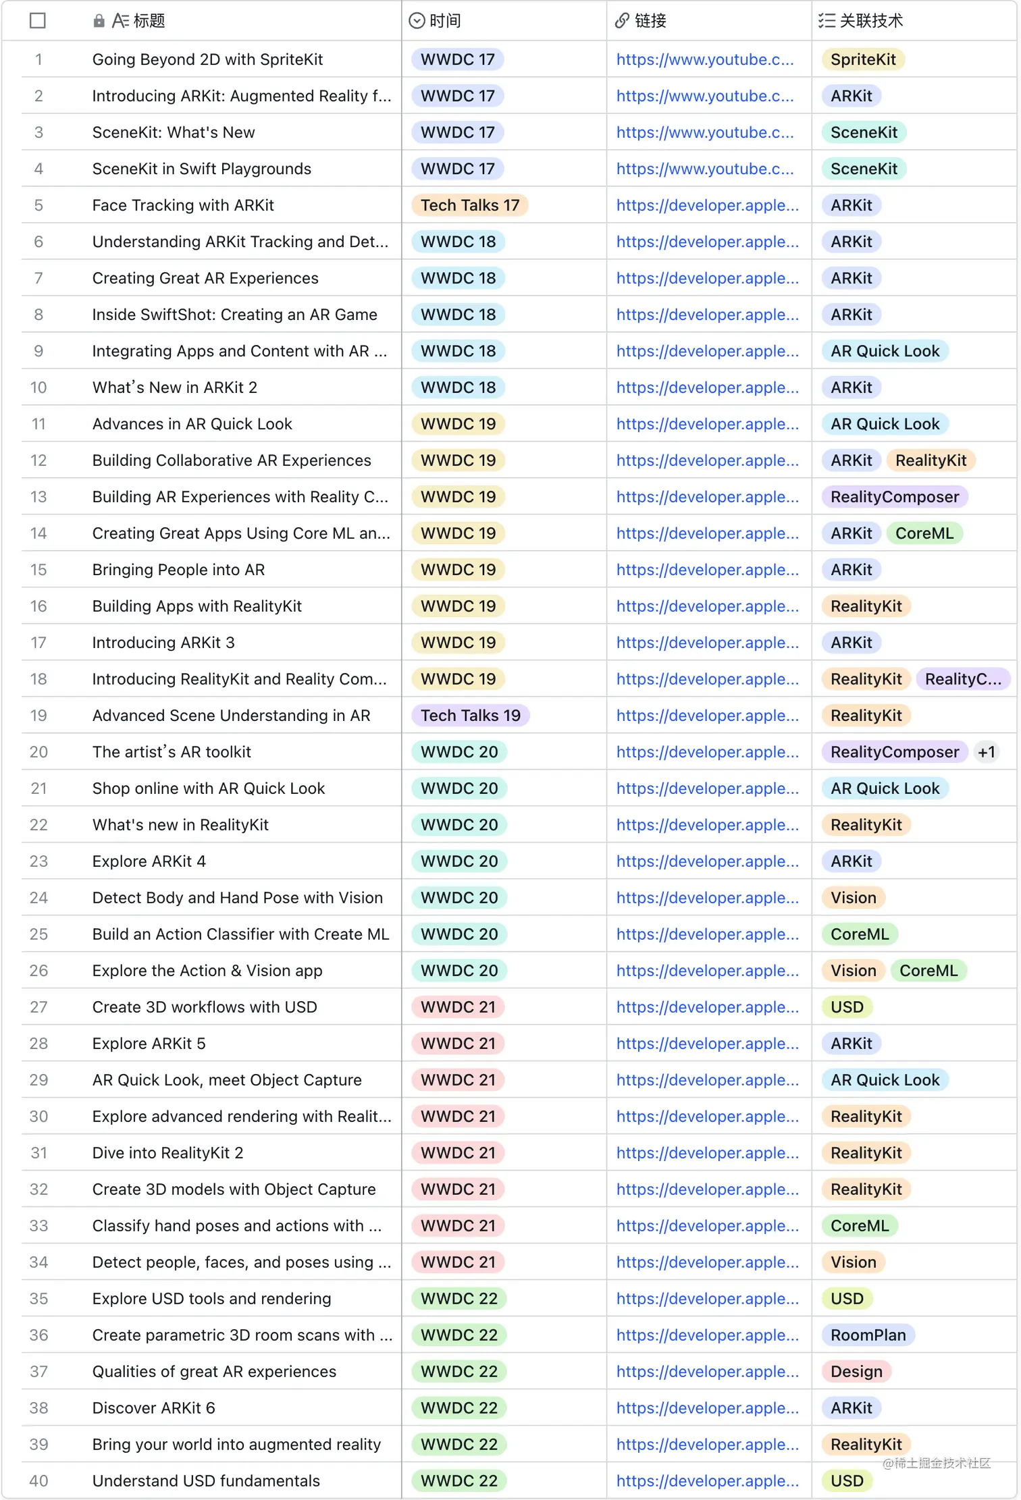
Task: Open link for What's New in ARKit 2
Action: (x=708, y=387)
